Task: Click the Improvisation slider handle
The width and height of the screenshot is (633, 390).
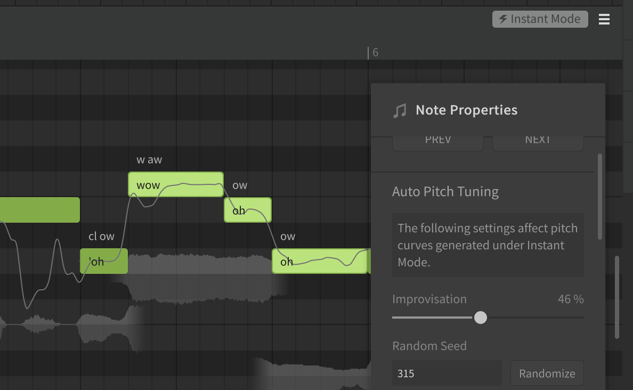Action: click(x=481, y=318)
